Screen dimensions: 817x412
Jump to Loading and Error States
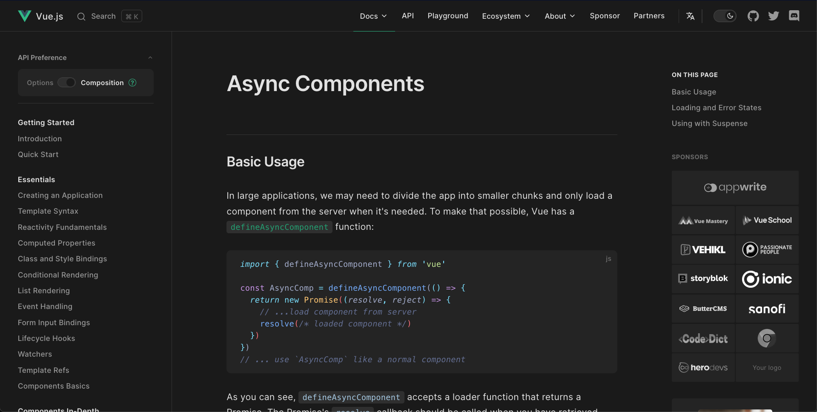tap(717, 108)
